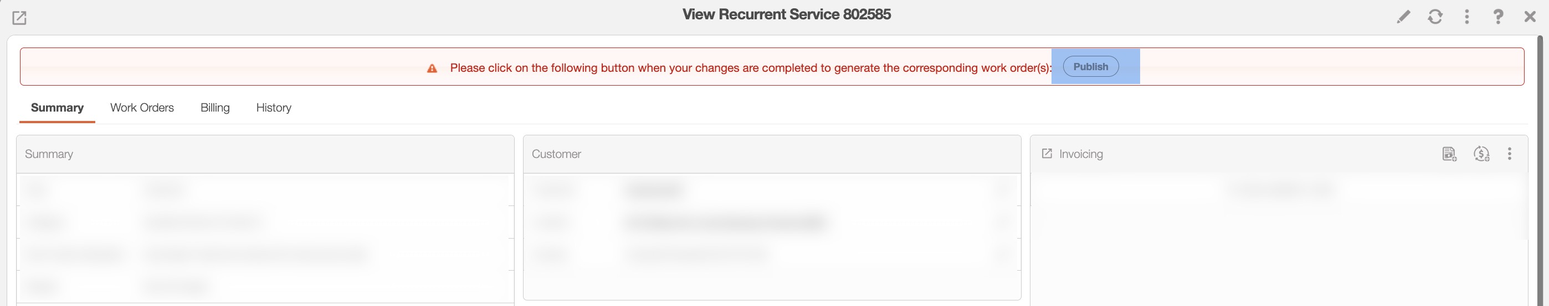Screen dimensions: 1549x306
Task: Go to the History tab
Action: [274, 108]
